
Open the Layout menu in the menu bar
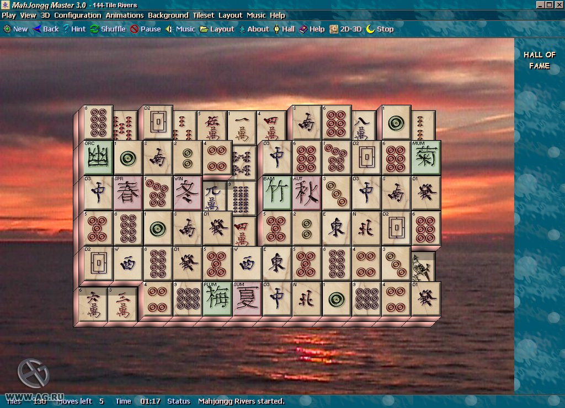tap(230, 15)
